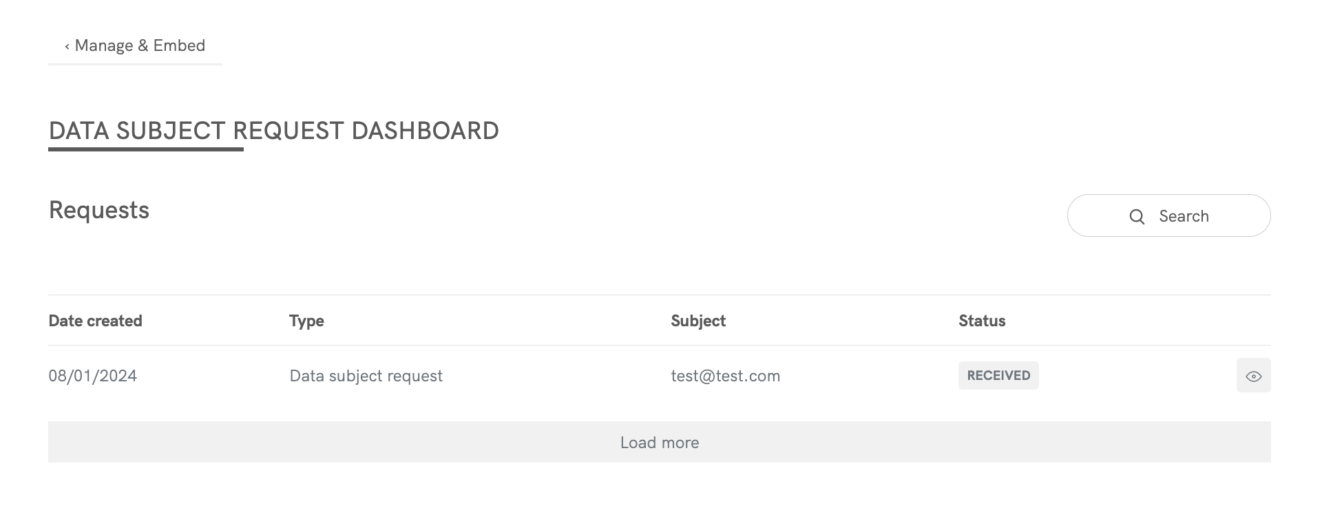Click the Requests section heading
The height and width of the screenshot is (519, 1322).
(x=99, y=210)
